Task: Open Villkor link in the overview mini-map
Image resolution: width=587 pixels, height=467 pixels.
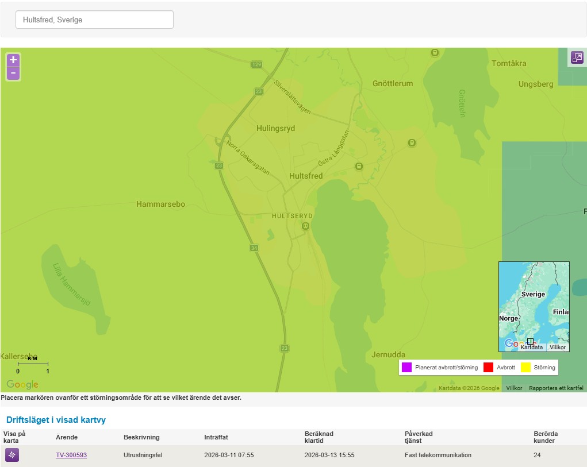Action: (x=557, y=347)
